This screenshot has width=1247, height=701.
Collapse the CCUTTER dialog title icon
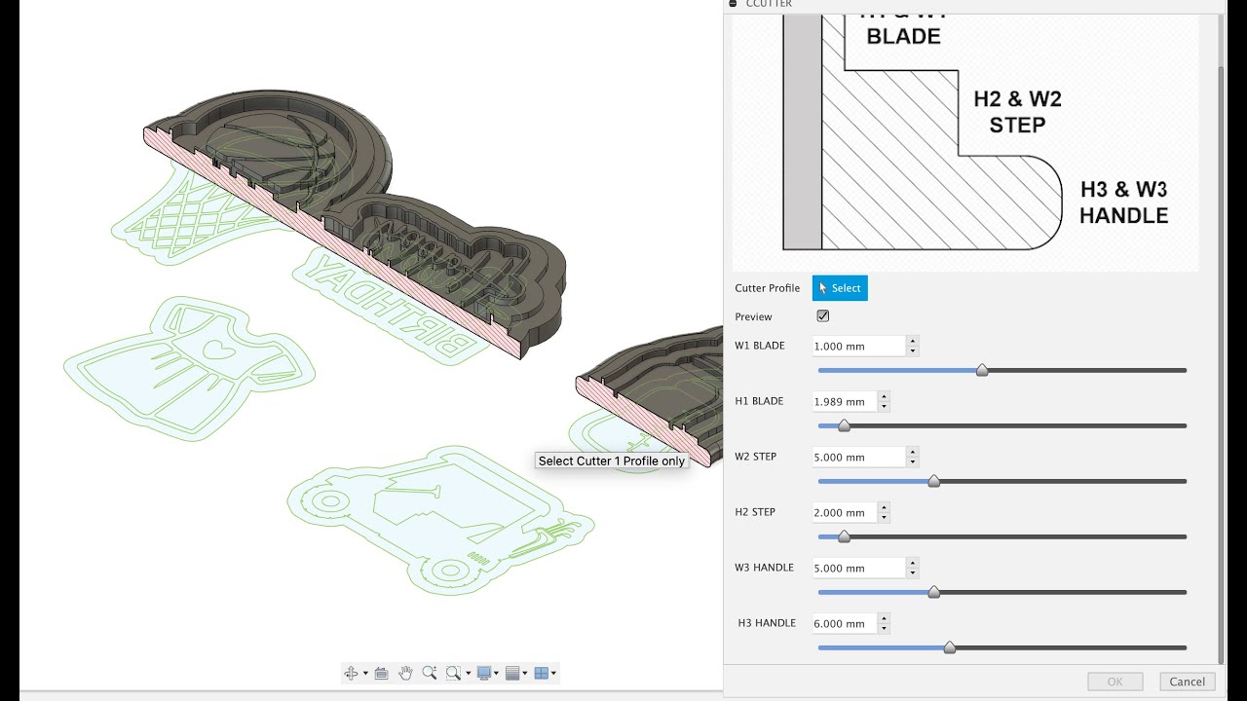point(733,4)
